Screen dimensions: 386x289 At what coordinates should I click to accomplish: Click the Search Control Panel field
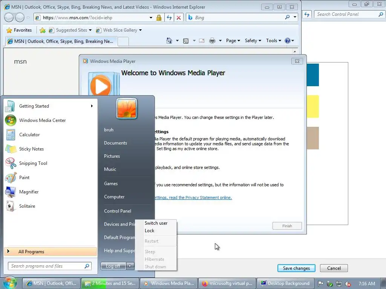coord(349,14)
